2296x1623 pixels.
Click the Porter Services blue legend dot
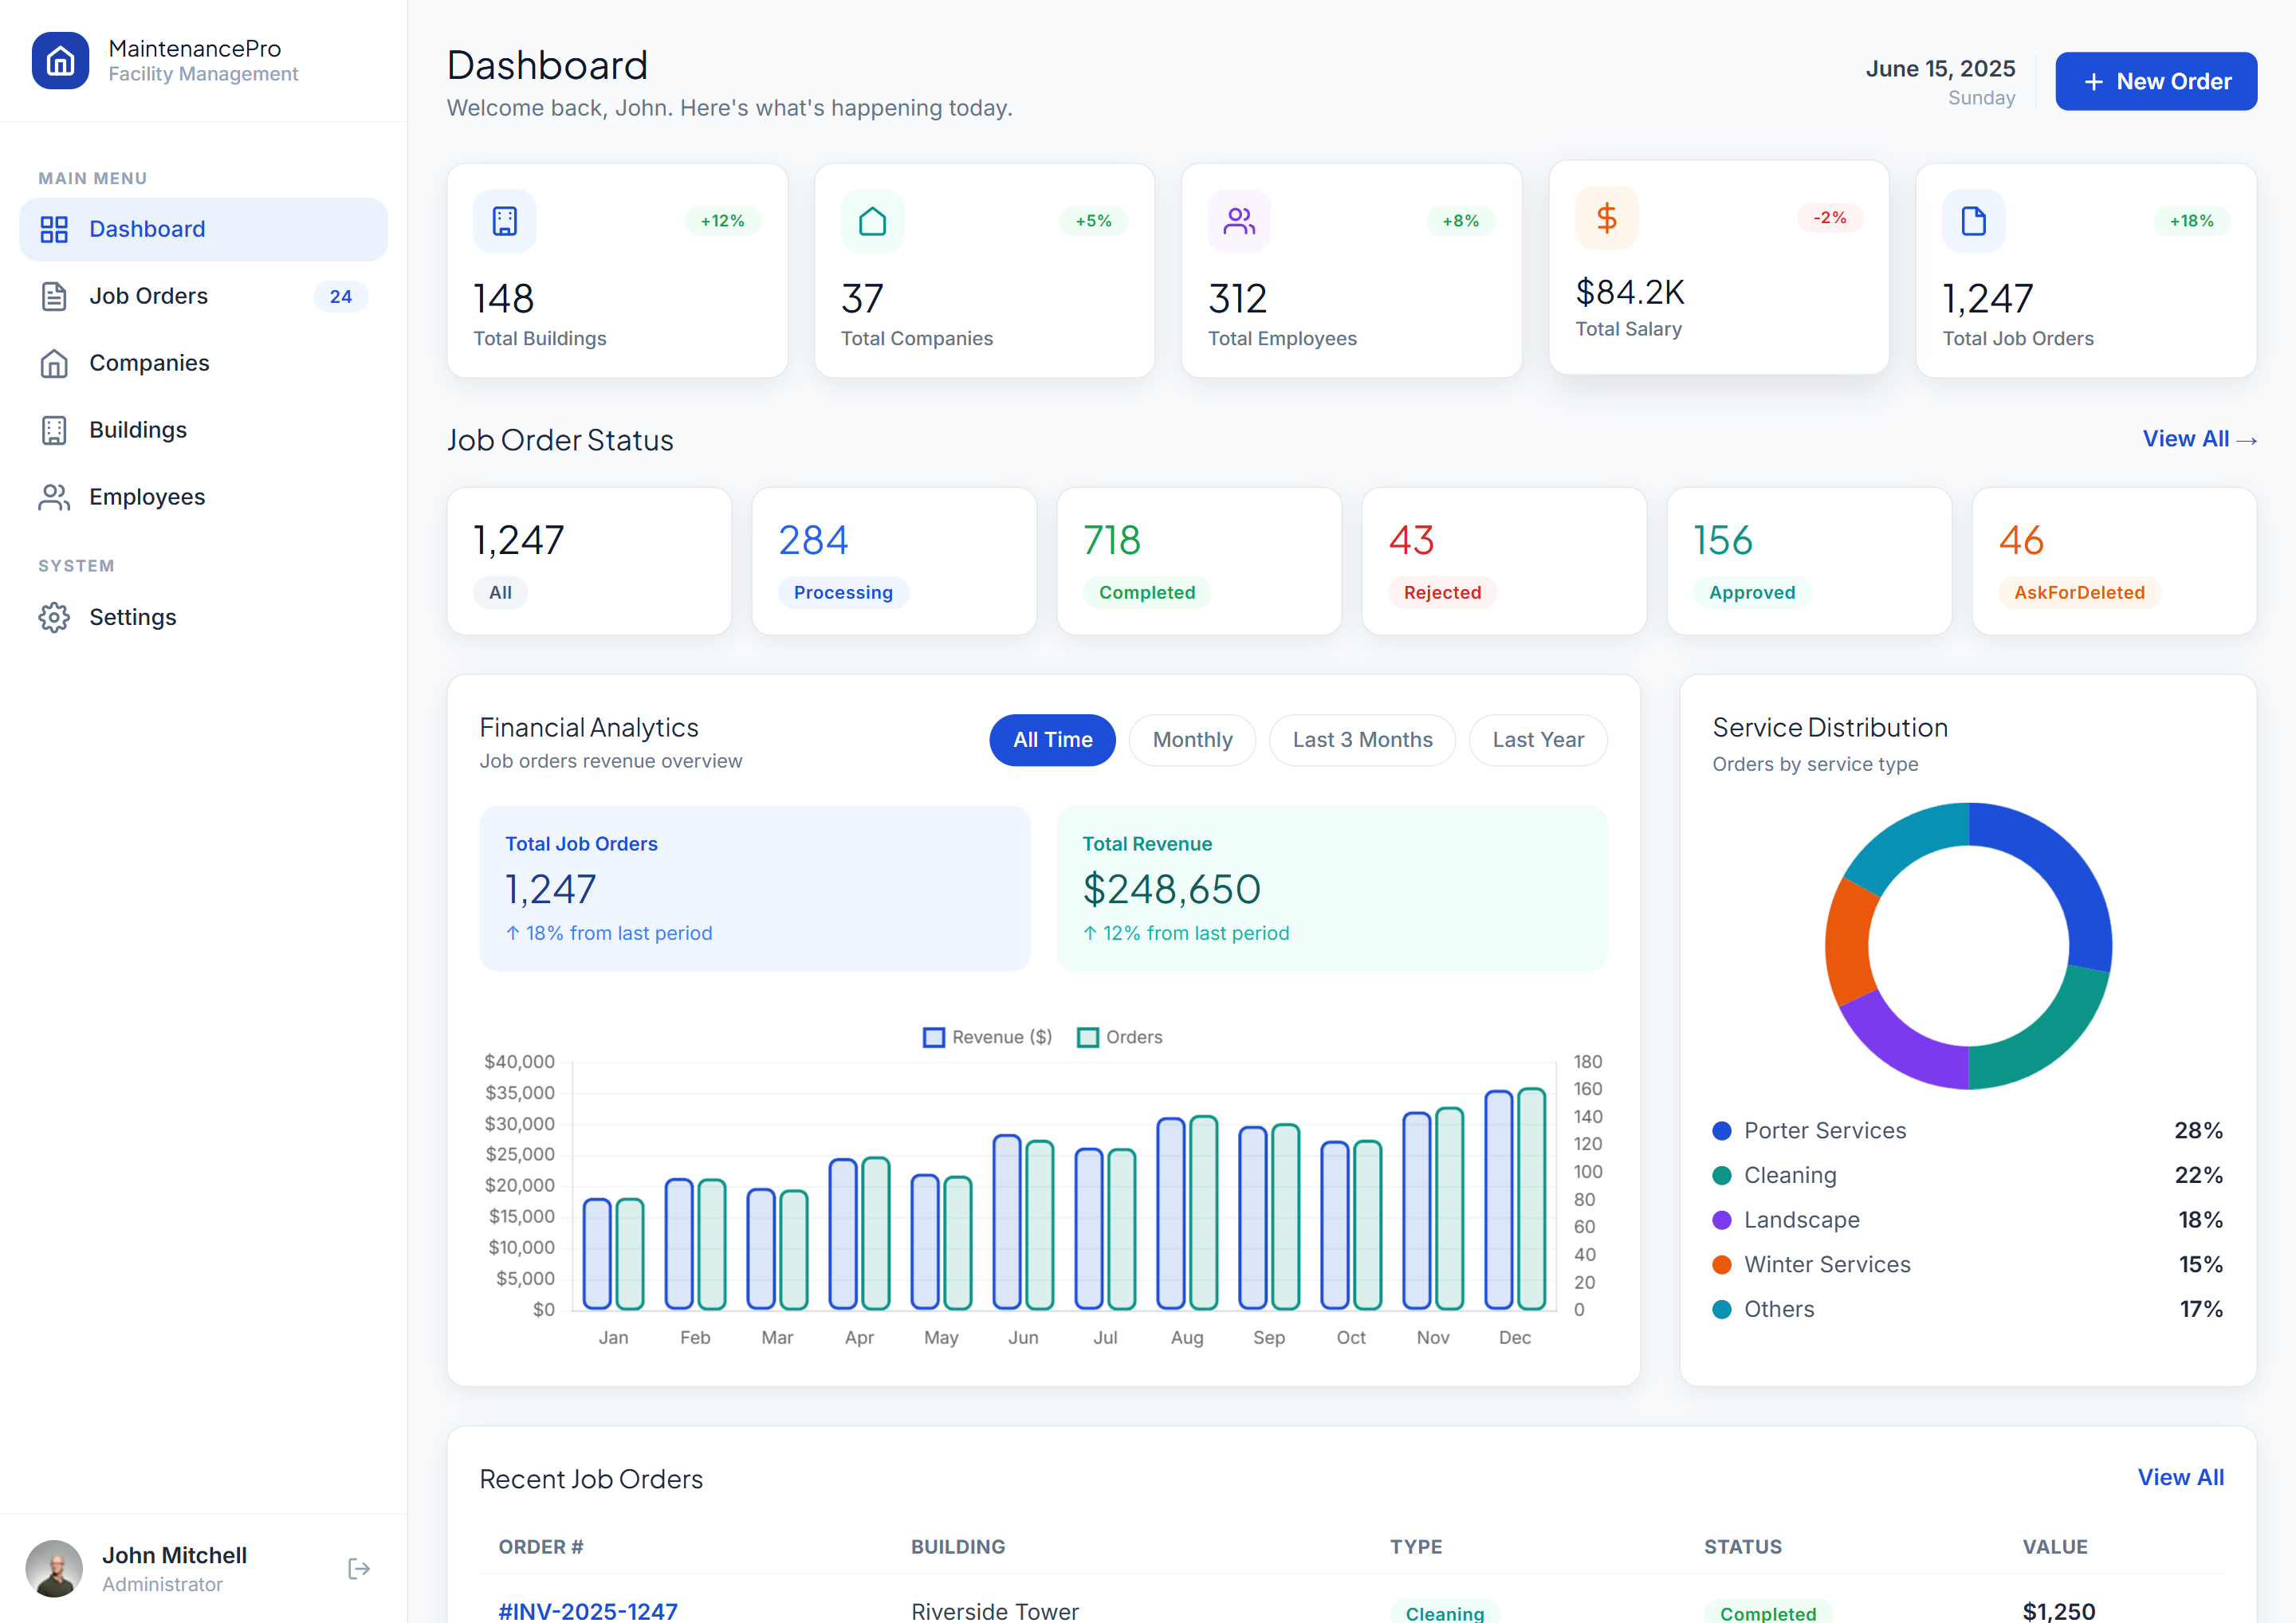(1722, 1131)
